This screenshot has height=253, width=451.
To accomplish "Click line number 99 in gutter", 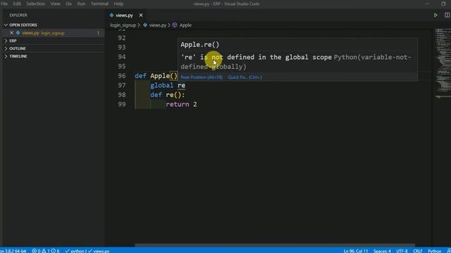I will coord(122,104).
